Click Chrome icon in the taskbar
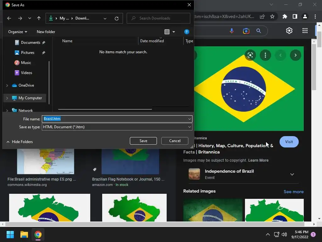 (x=38, y=234)
